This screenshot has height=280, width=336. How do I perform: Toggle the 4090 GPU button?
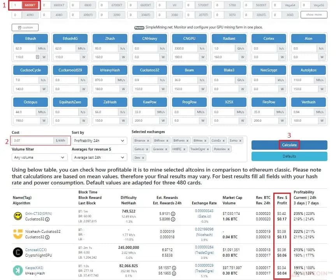tap(30, 15)
